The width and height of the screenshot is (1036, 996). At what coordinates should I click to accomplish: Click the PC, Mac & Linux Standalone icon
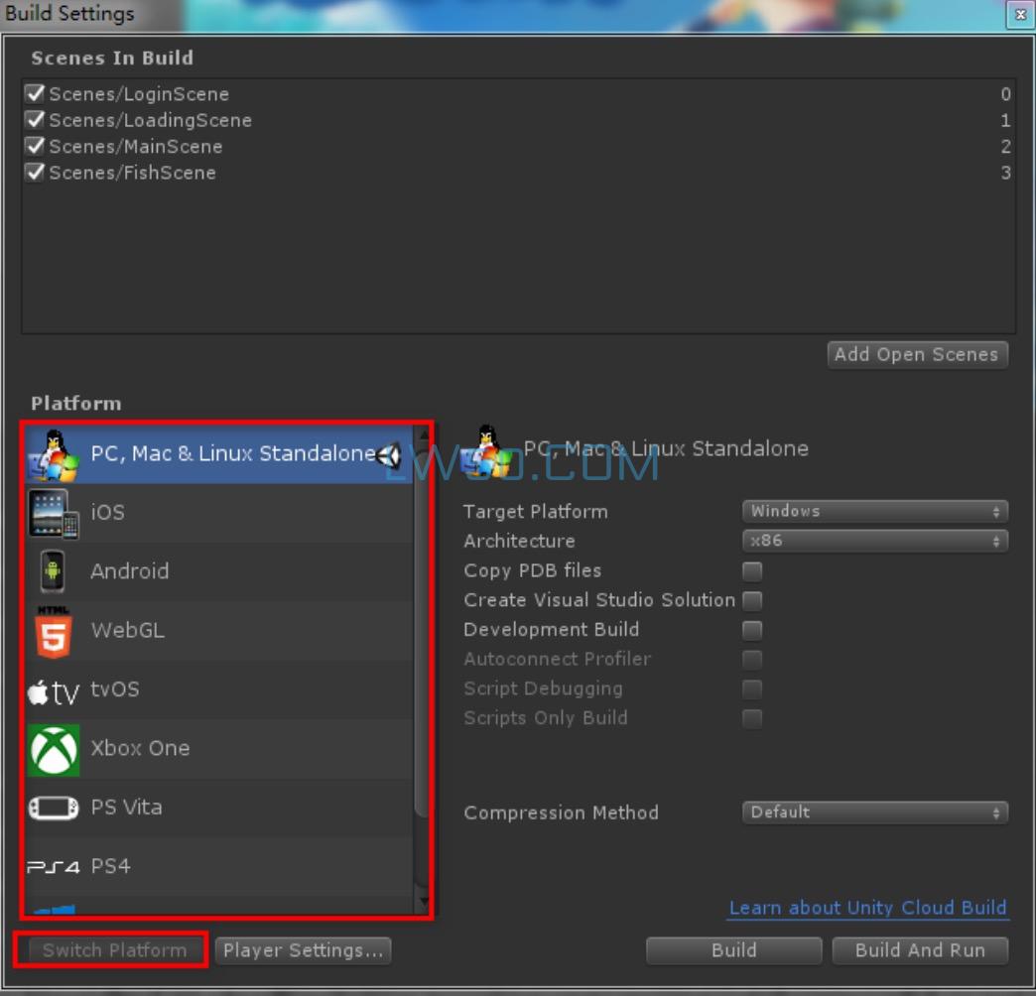pyautogui.click(x=54, y=455)
